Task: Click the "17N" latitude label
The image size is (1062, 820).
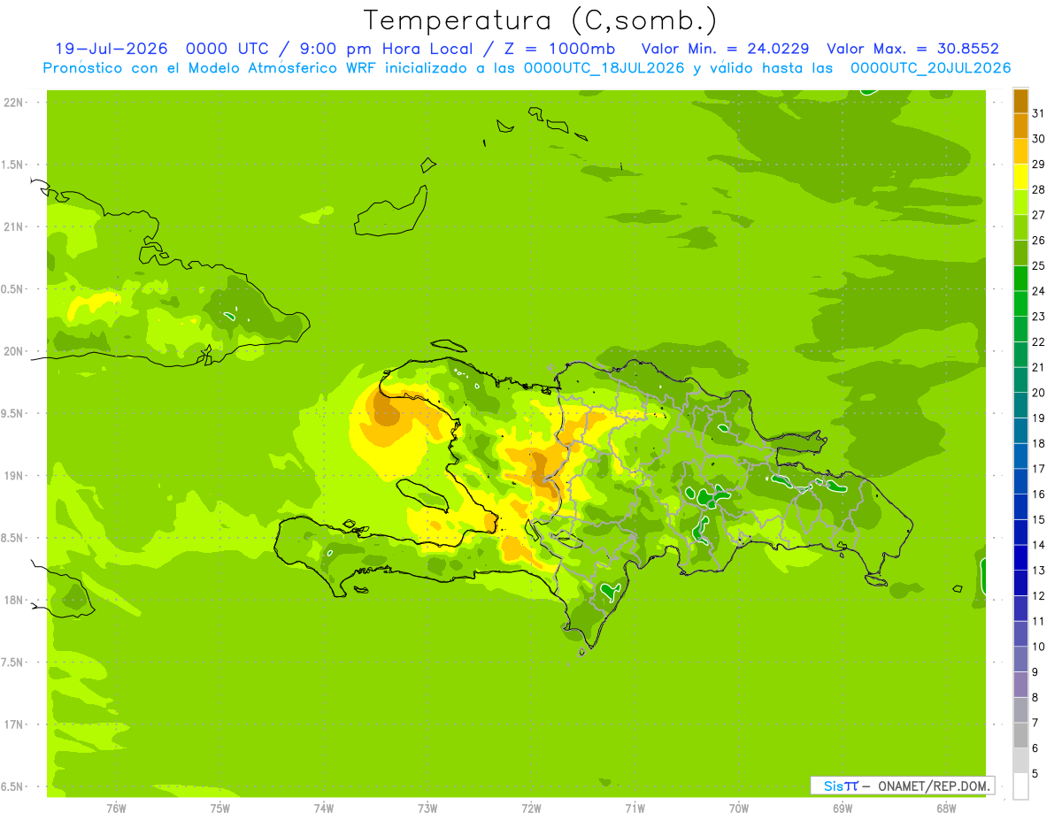Action: click(13, 724)
